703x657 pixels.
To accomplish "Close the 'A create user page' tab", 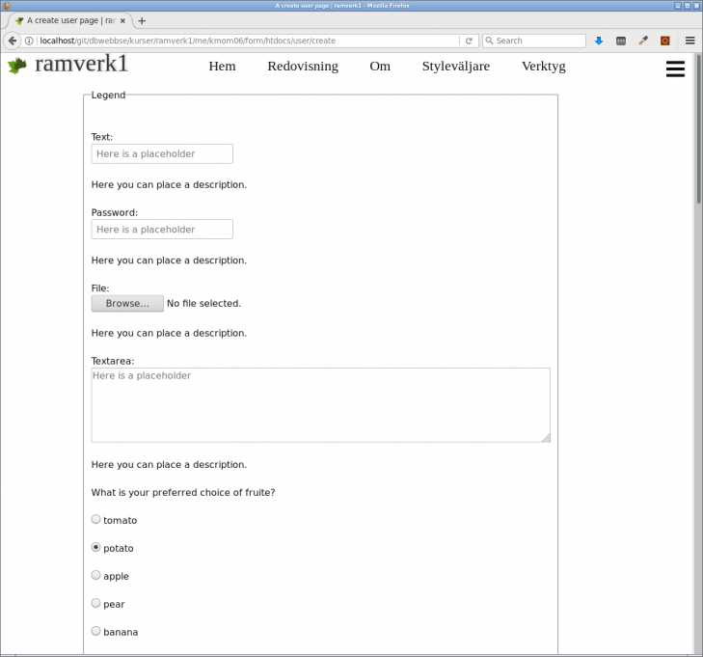I will coord(122,20).
